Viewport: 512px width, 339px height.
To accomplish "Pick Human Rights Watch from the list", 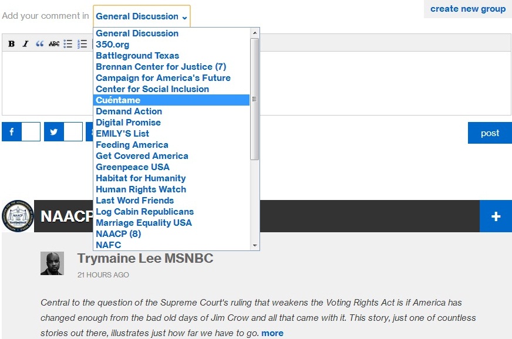I will tap(141, 189).
